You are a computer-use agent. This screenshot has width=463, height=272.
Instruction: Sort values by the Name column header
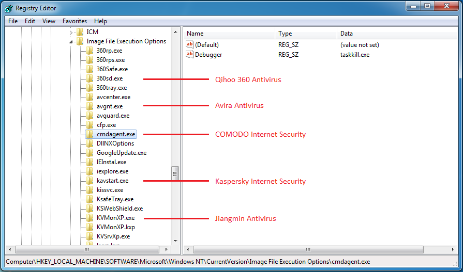click(x=229, y=34)
